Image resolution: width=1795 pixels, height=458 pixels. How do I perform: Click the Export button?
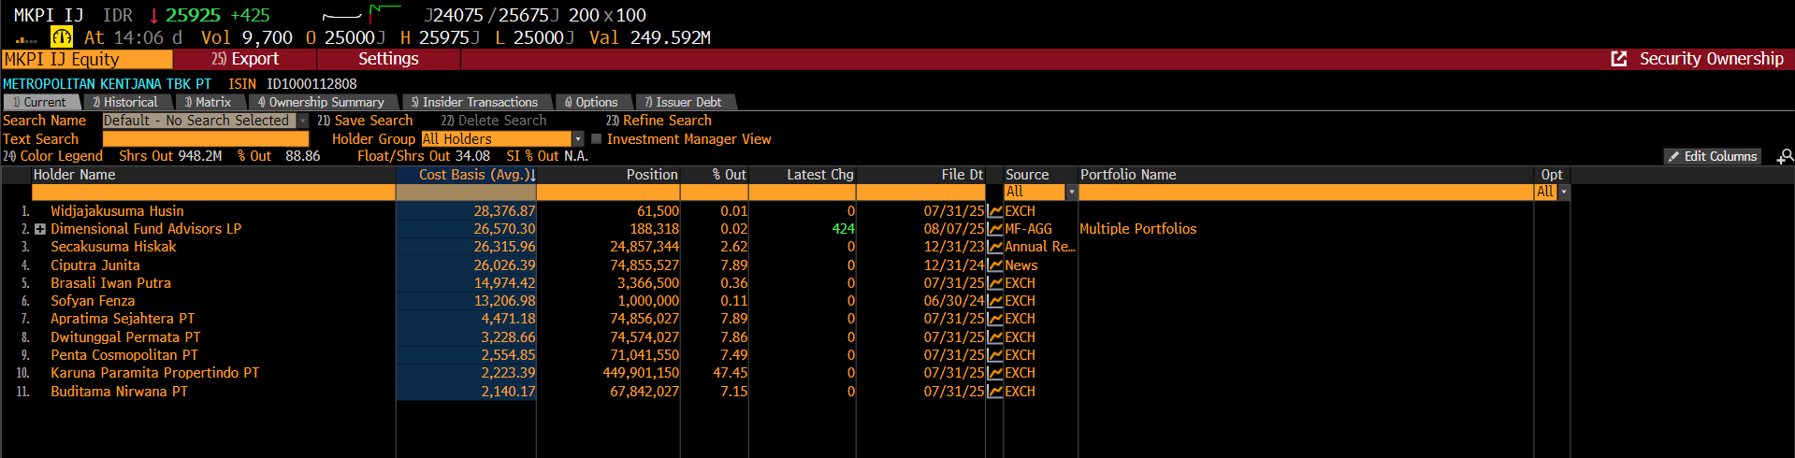[245, 59]
